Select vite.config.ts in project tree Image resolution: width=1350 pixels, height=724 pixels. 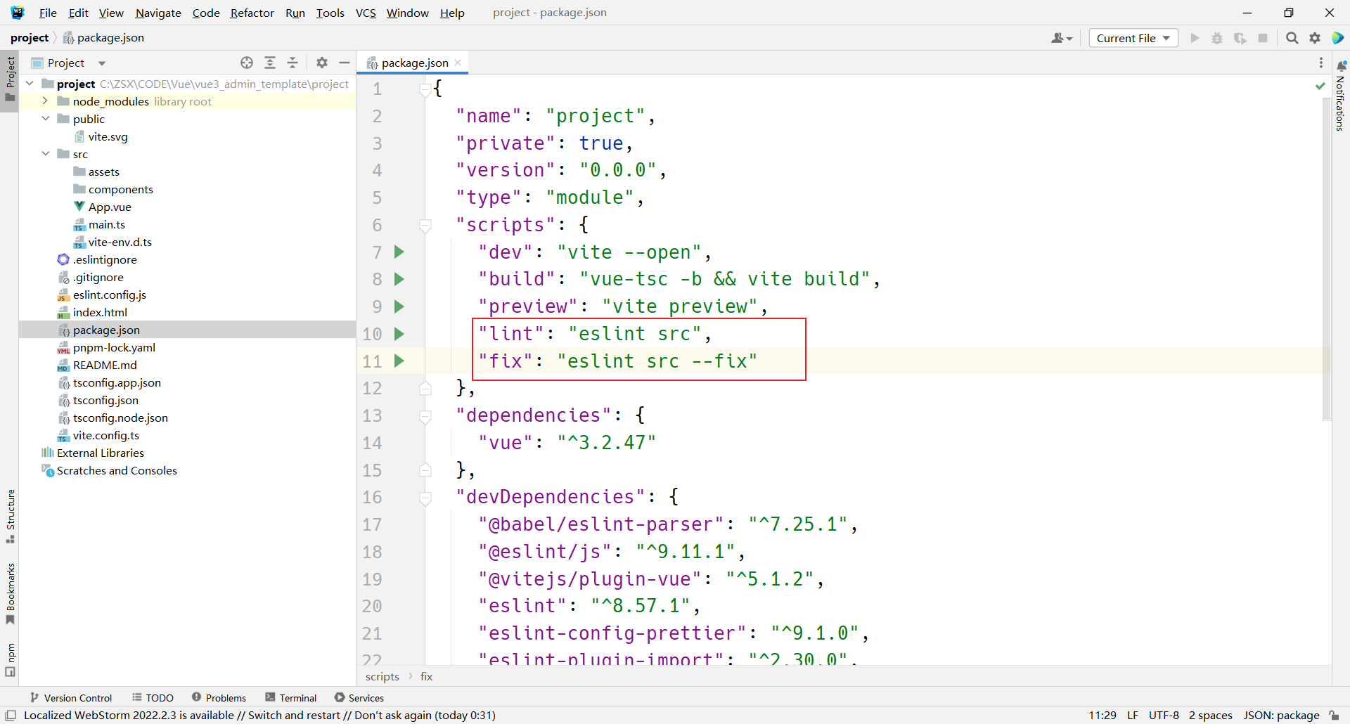[105, 435]
